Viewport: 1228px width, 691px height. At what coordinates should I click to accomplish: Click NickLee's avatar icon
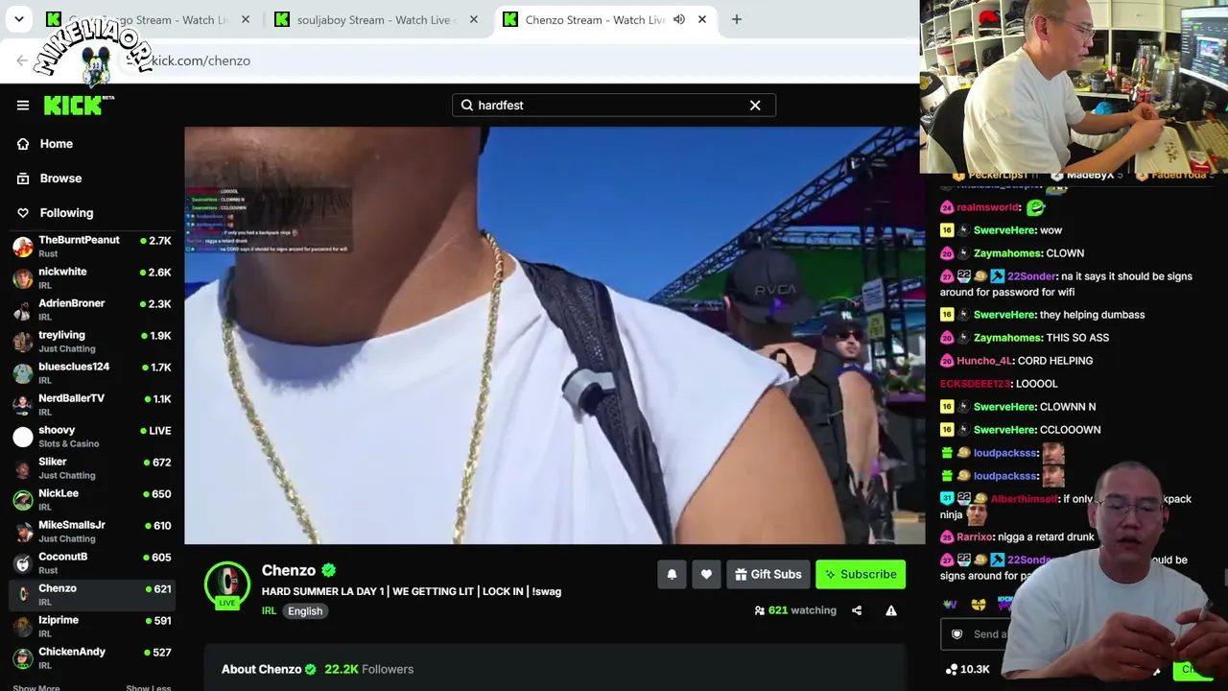[23, 500]
